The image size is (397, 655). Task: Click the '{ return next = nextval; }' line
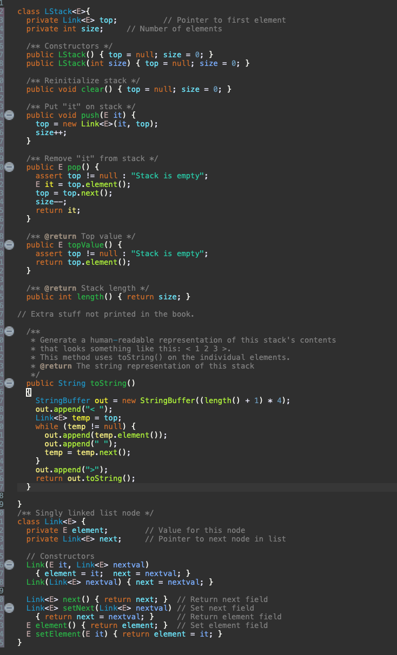[x=95, y=617]
